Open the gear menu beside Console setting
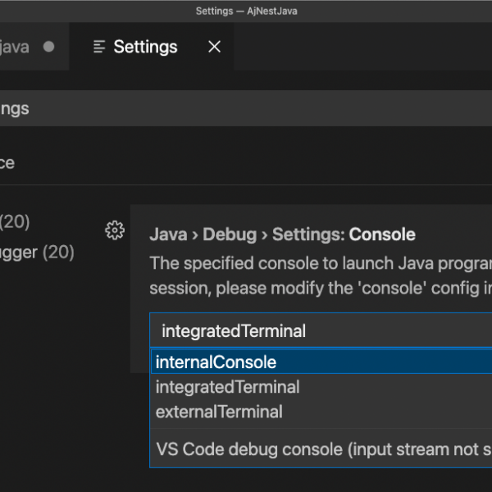 [115, 230]
